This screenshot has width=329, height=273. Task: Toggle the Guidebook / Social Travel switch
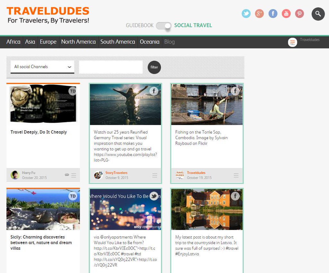[x=164, y=26]
